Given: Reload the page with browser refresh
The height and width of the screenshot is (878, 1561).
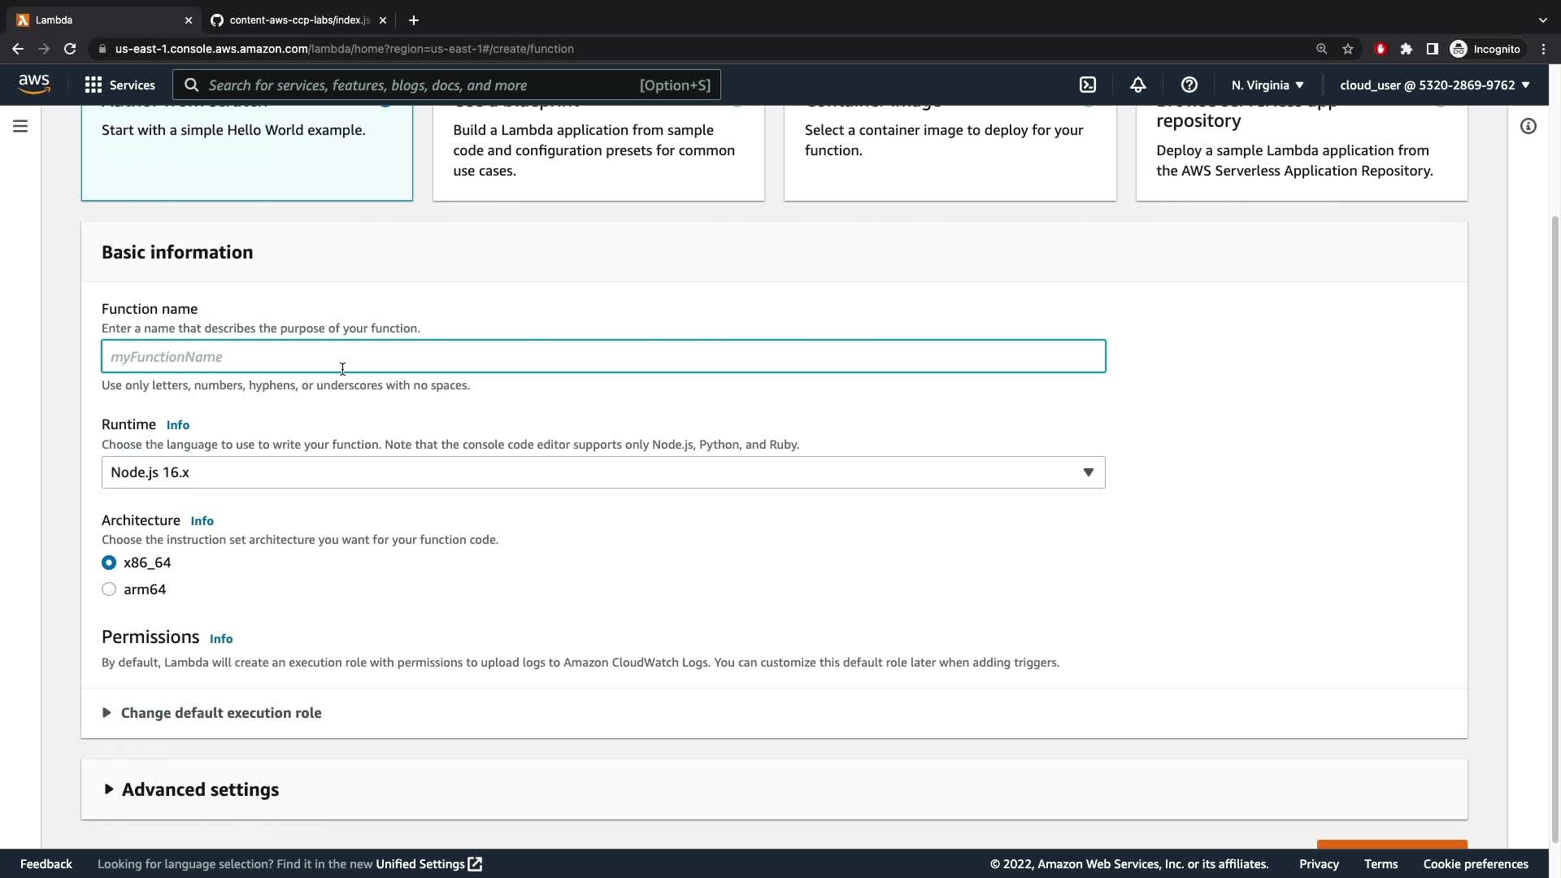Looking at the screenshot, I should point(70,49).
